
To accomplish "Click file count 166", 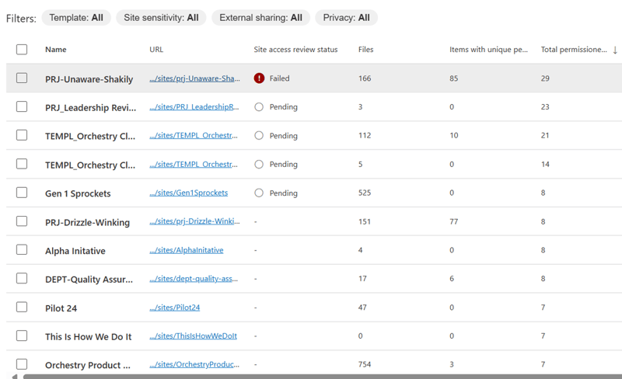I will [365, 78].
